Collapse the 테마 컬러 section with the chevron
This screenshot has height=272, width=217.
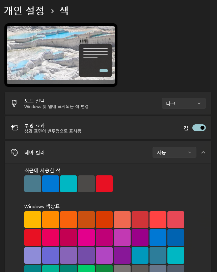(x=203, y=152)
